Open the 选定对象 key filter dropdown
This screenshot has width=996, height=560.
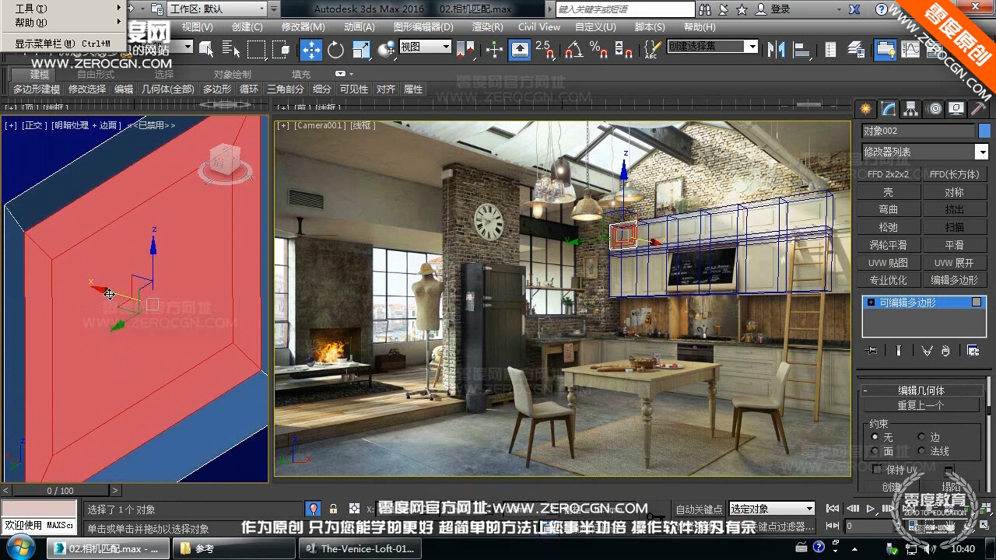[772, 509]
